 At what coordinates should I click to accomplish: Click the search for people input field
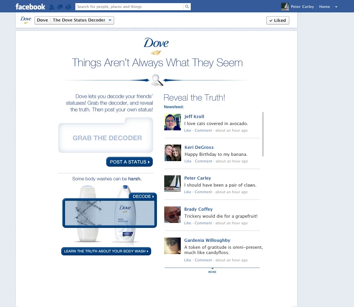click(x=129, y=7)
